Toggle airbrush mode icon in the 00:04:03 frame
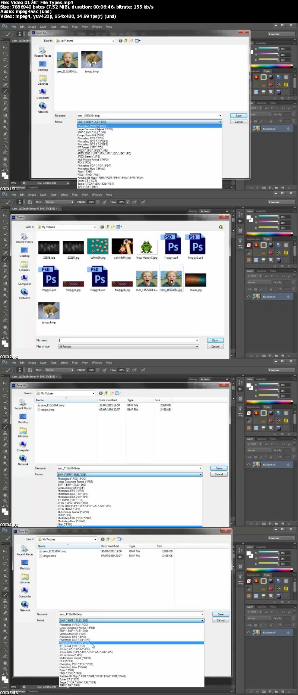This screenshot has height=695, width=298. (x=134, y=370)
